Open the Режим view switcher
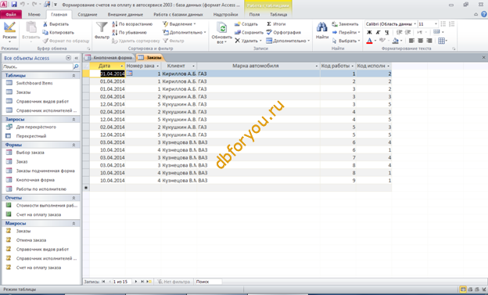 (9, 33)
